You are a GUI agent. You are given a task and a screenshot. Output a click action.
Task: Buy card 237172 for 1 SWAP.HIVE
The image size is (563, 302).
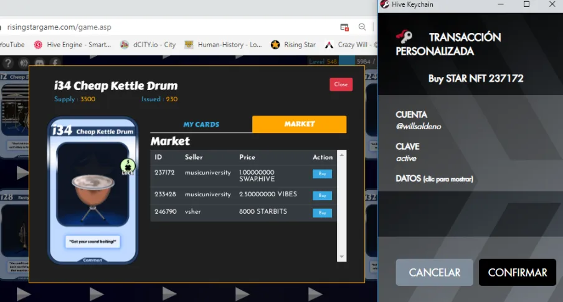coord(322,174)
